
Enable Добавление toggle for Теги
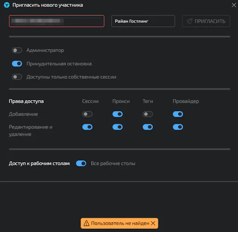148,114
